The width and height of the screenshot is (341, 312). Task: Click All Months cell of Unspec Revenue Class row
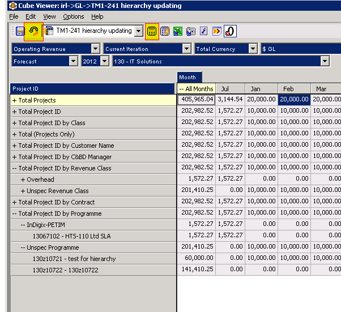tap(197, 190)
